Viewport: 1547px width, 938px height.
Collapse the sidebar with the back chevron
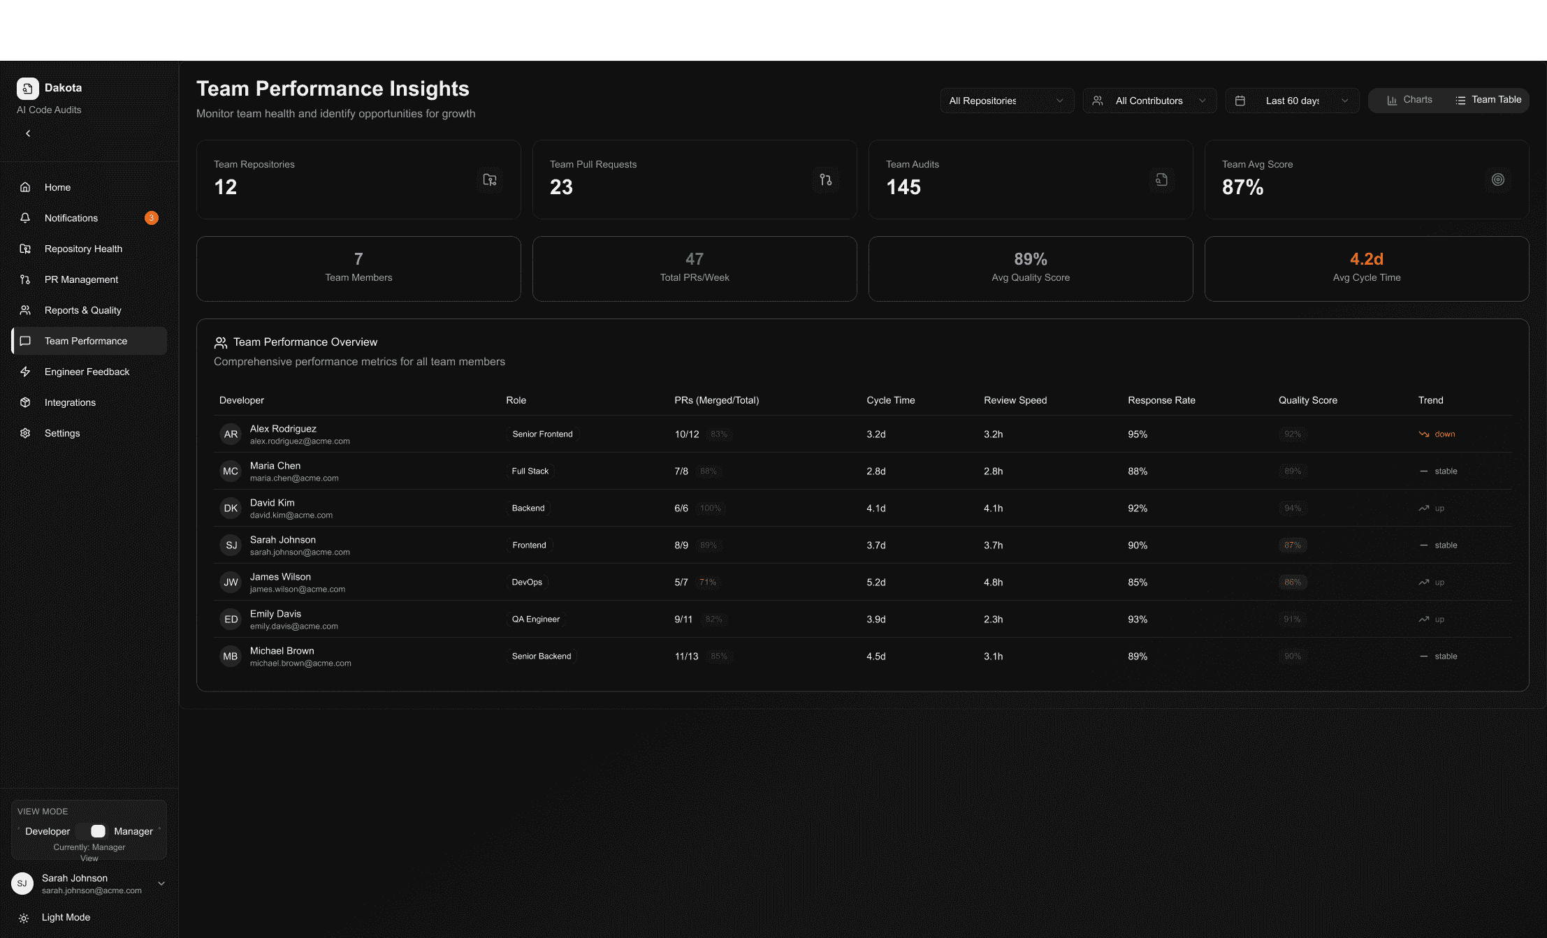tap(28, 133)
